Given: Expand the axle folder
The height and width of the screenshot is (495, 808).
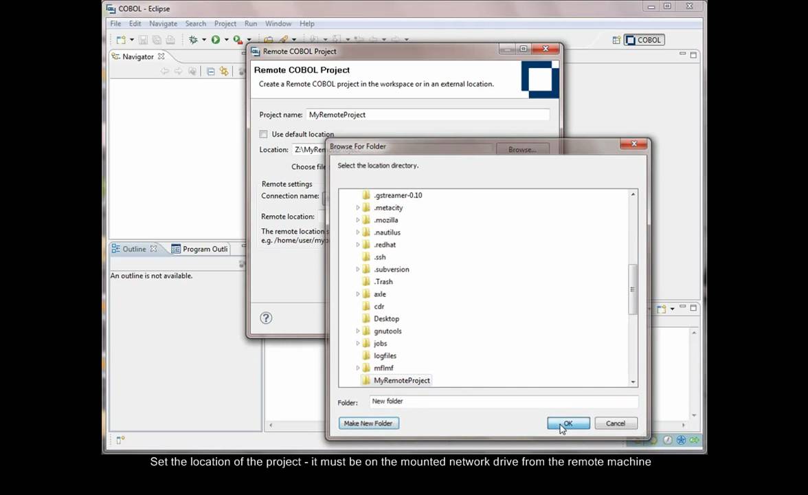Looking at the screenshot, I should tap(357, 294).
